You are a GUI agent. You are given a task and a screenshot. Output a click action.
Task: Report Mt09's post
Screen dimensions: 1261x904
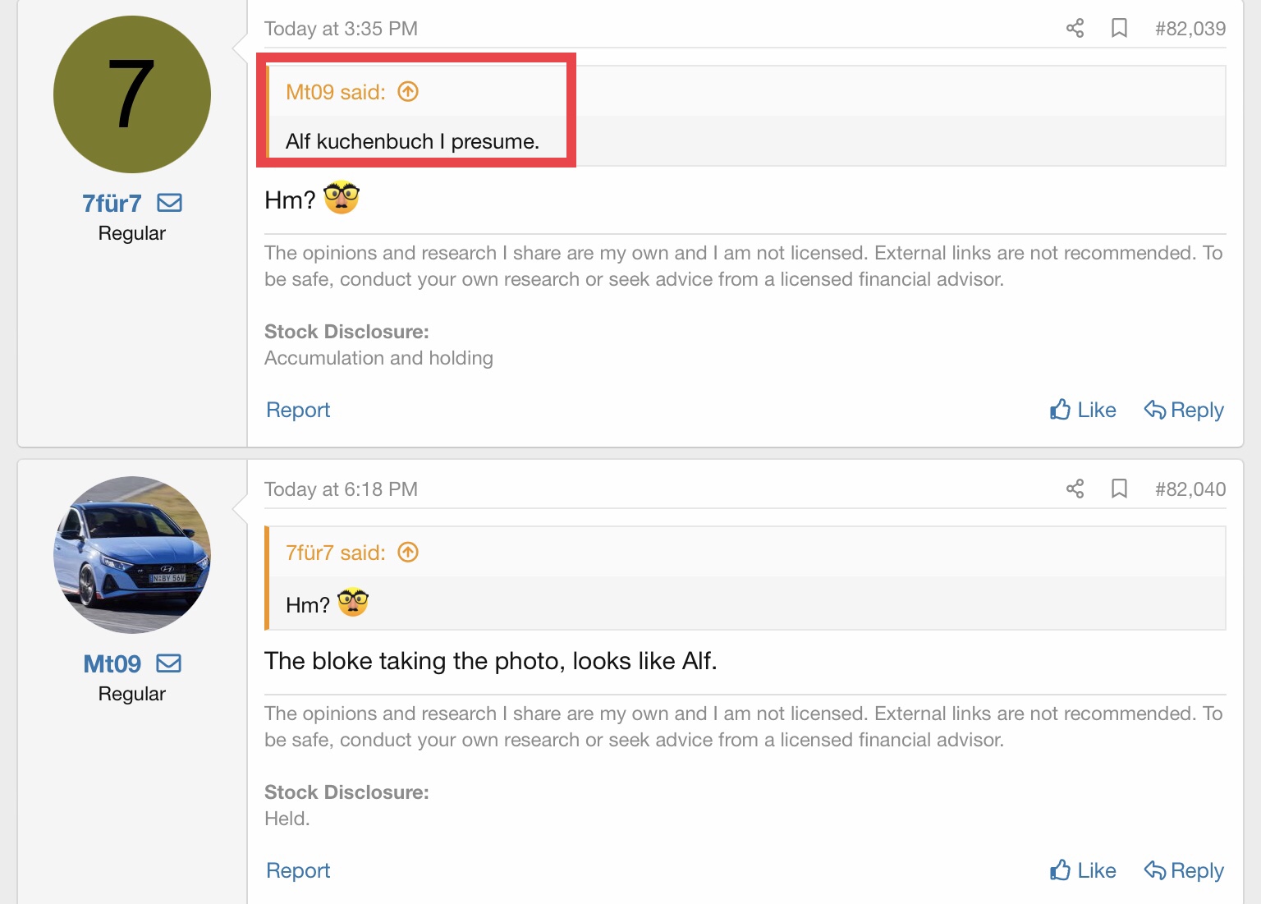[x=298, y=870]
